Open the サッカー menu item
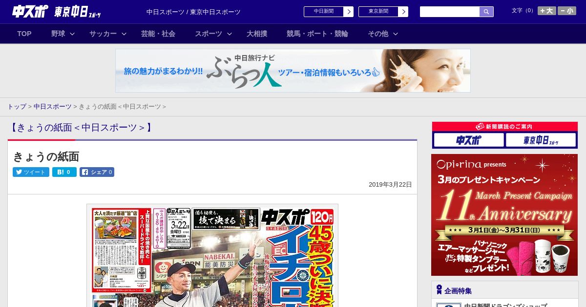Image resolution: width=586 pixels, height=307 pixels. point(103,34)
